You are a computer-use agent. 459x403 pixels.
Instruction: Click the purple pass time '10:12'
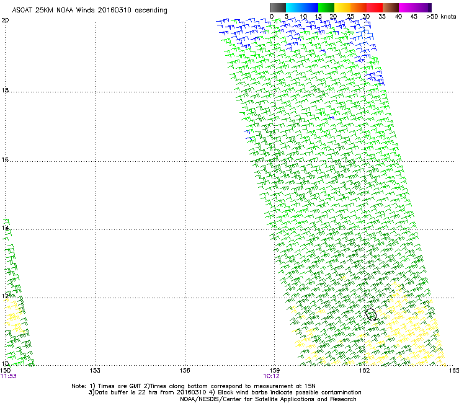click(x=271, y=376)
